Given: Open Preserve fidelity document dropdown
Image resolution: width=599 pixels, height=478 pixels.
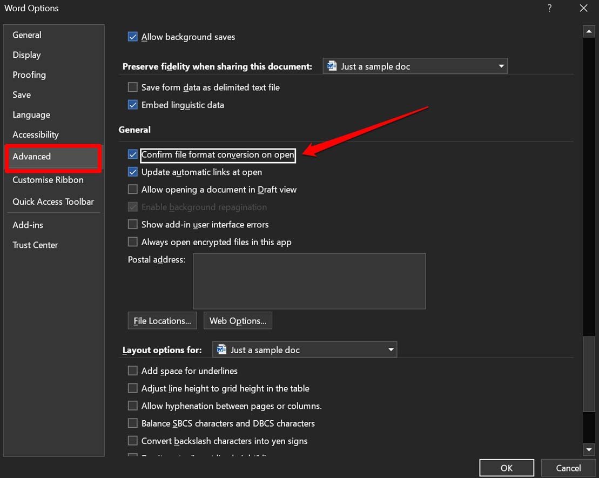Looking at the screenshot, I should point(415,66).
